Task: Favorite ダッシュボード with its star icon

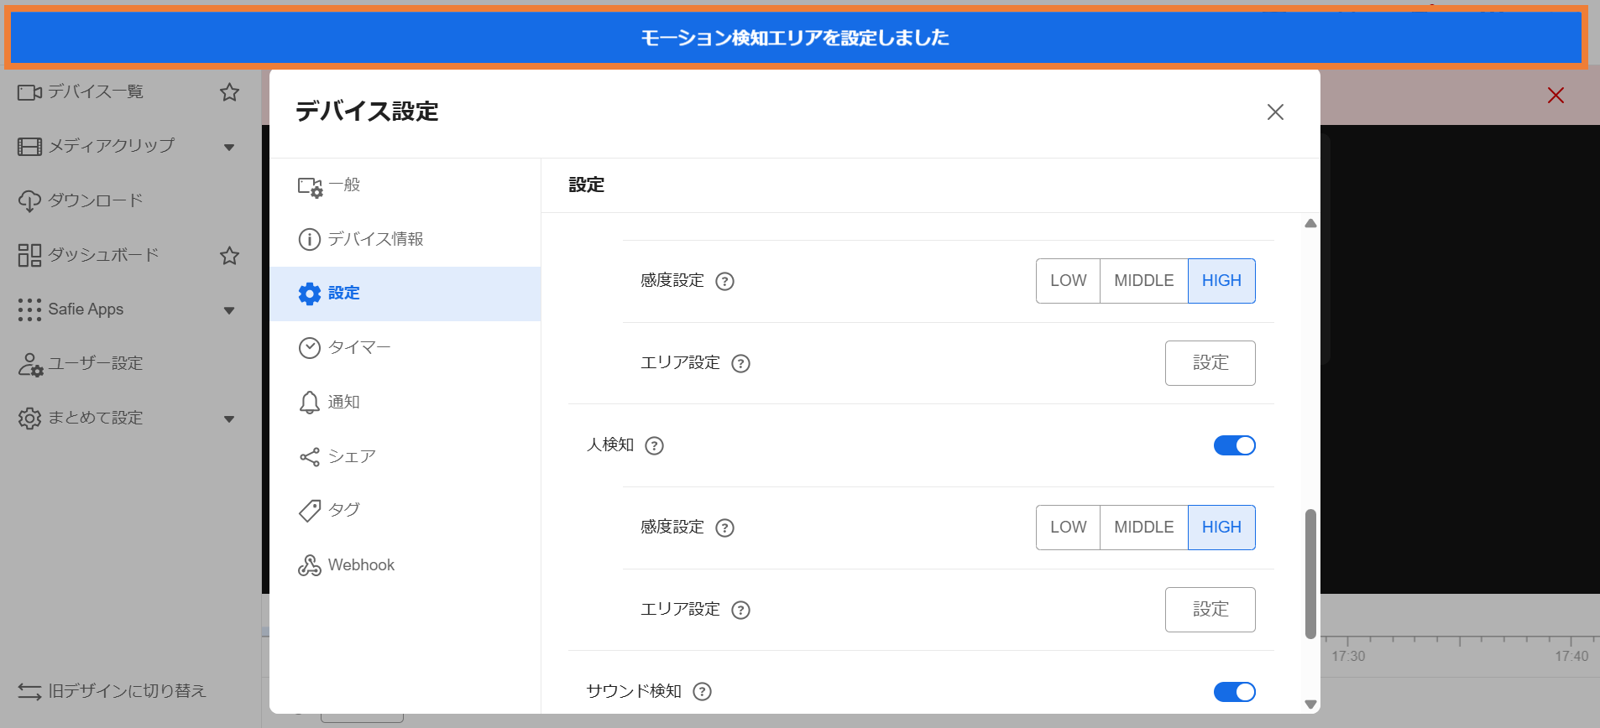Action: pyautogui.click(x=229, y=256)
